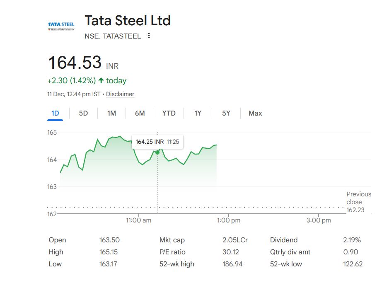The height and width of the screenshot is (290, 377).
Task: Show the 1M price chart
Action: (x=111, y=113)
